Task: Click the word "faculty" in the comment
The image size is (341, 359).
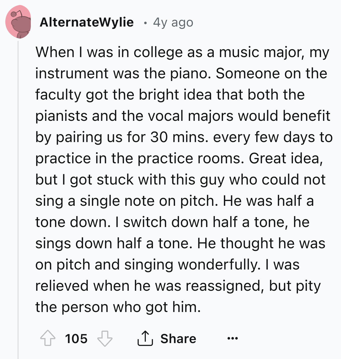Action: tap(58, 95)
